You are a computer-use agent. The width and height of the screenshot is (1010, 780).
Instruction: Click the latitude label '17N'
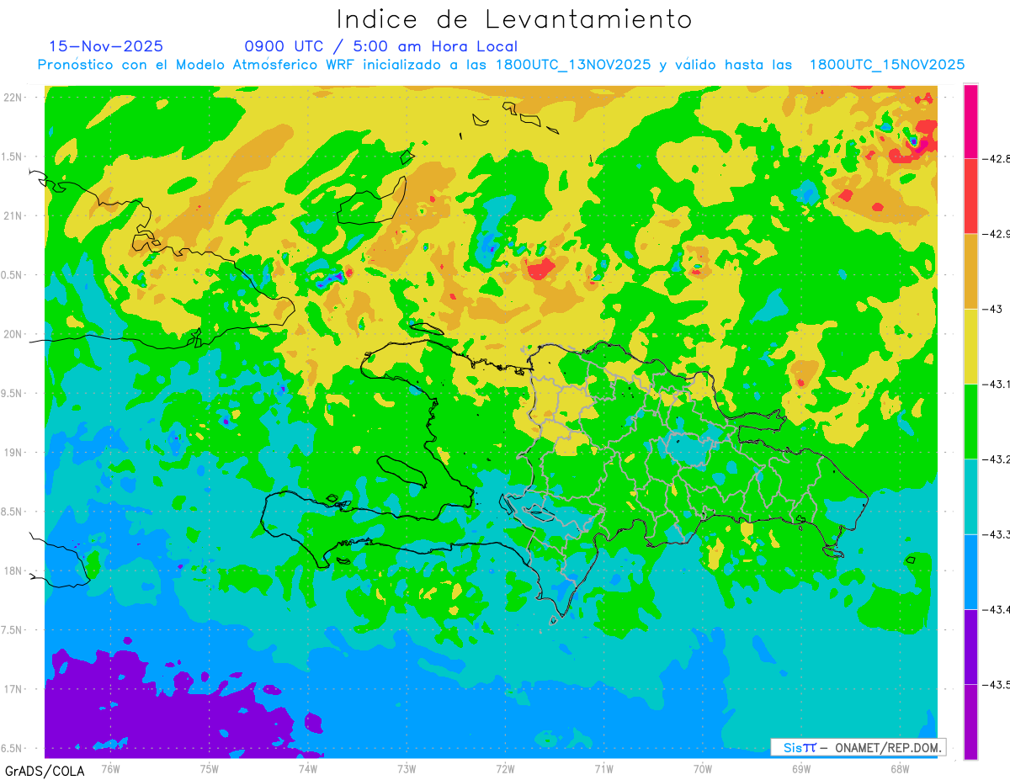point(13,689)
